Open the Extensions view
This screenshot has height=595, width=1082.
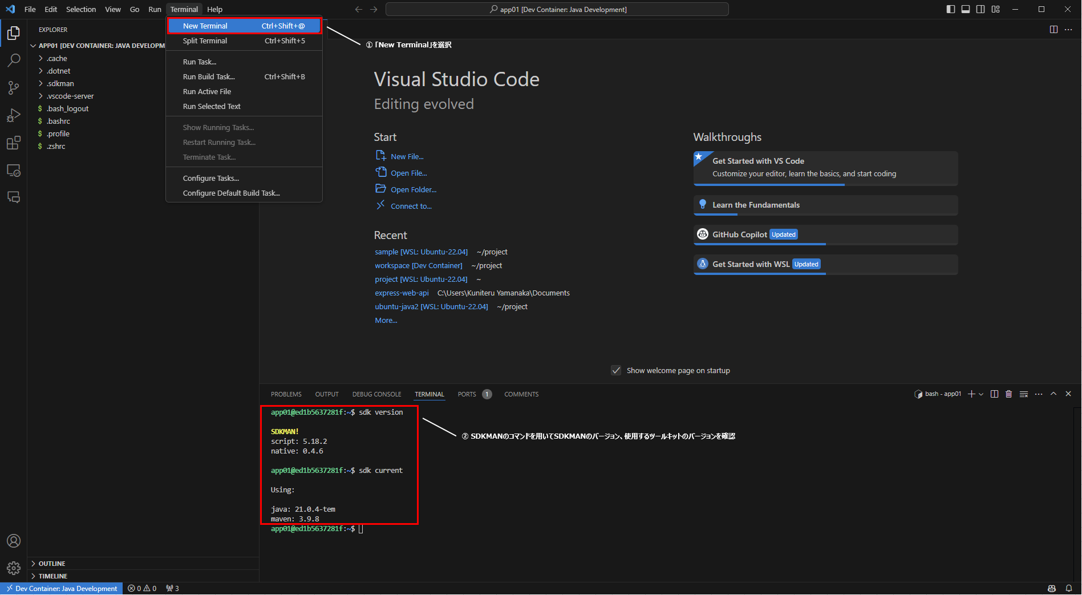(x=13, y=143)
